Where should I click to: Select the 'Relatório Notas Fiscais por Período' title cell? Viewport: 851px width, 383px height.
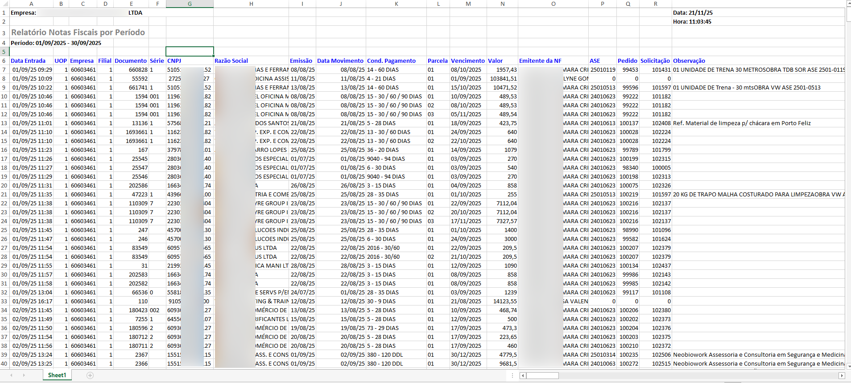(78, 33)
